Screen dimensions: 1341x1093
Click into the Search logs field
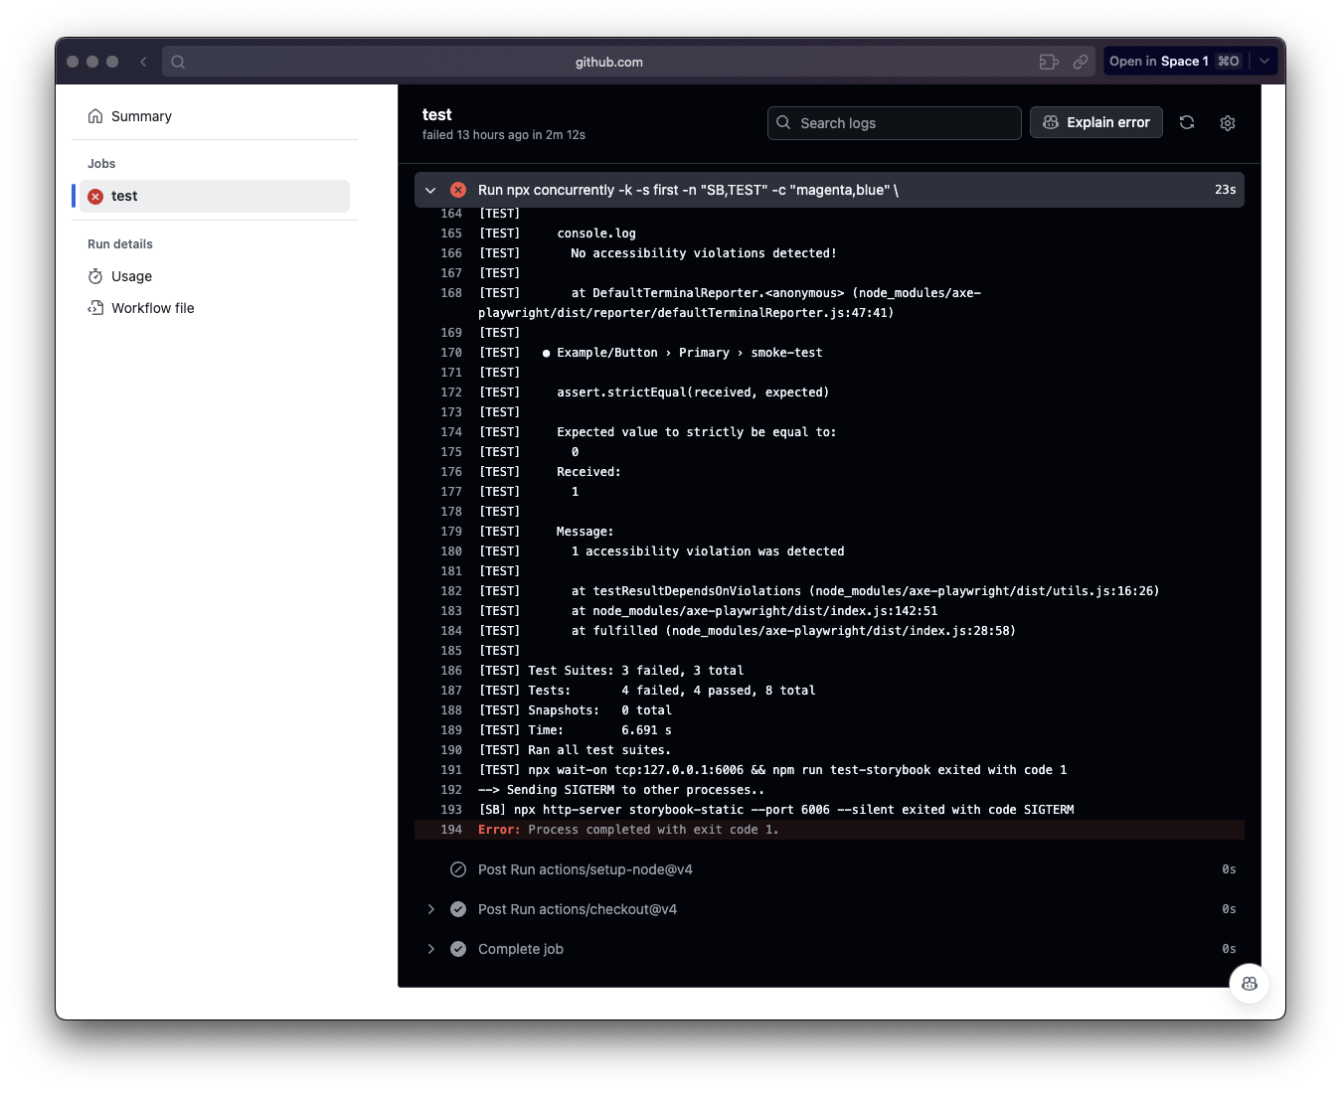(x=895, y=123)
